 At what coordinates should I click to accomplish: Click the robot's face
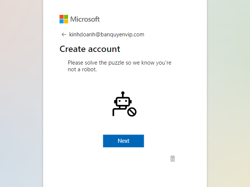[123, 102]
